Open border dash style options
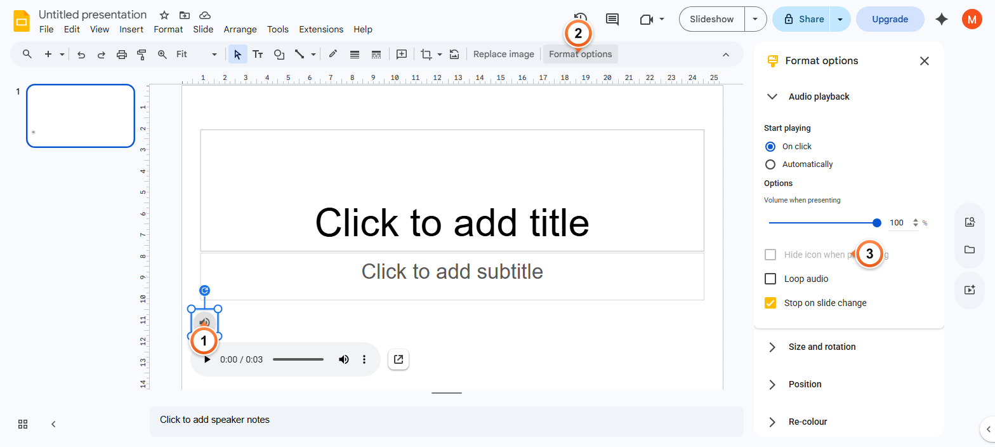 coord(376,55)
